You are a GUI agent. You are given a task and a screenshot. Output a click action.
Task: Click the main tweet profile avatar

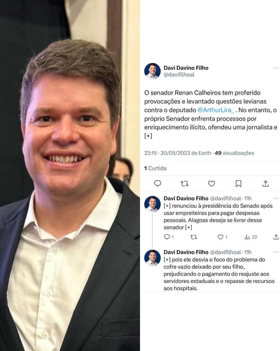coord(153,71)
